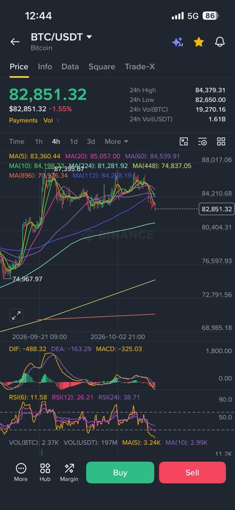Click the DEA -163.29 label
This screenshot has width=235, height=510.
(71, 349)
